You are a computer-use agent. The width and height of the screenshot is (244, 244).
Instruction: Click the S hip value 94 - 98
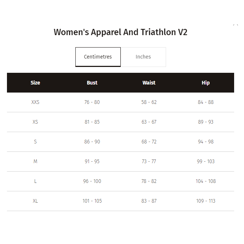coord(206,142)
